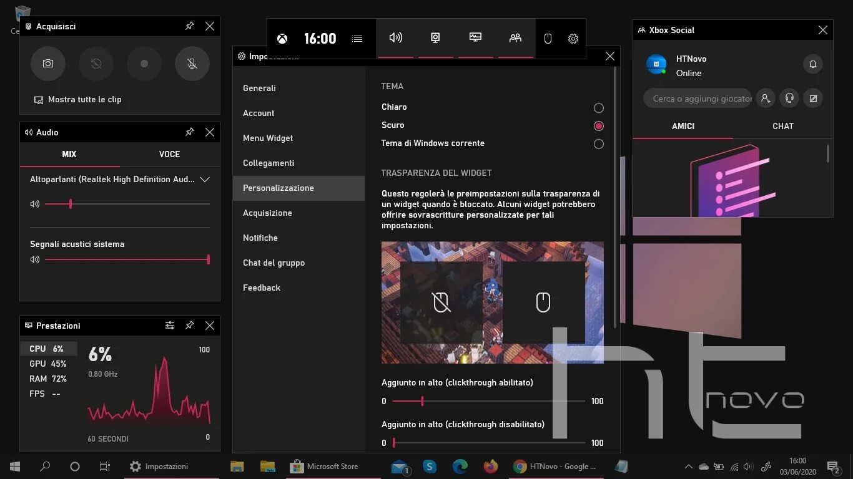Viewport: 853px width, 479px height.
Task: Pin the Audio widget
Action: tap(190, 132)
